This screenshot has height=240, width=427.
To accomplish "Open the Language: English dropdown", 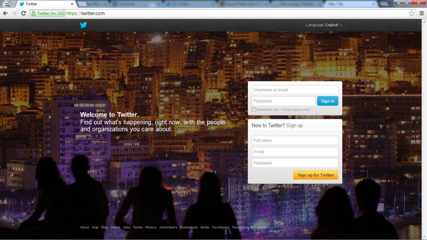I will point(324,25).
